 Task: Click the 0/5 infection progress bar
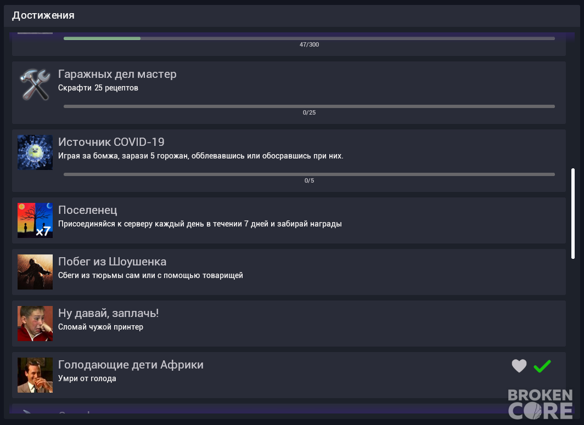tap(309, 174)
